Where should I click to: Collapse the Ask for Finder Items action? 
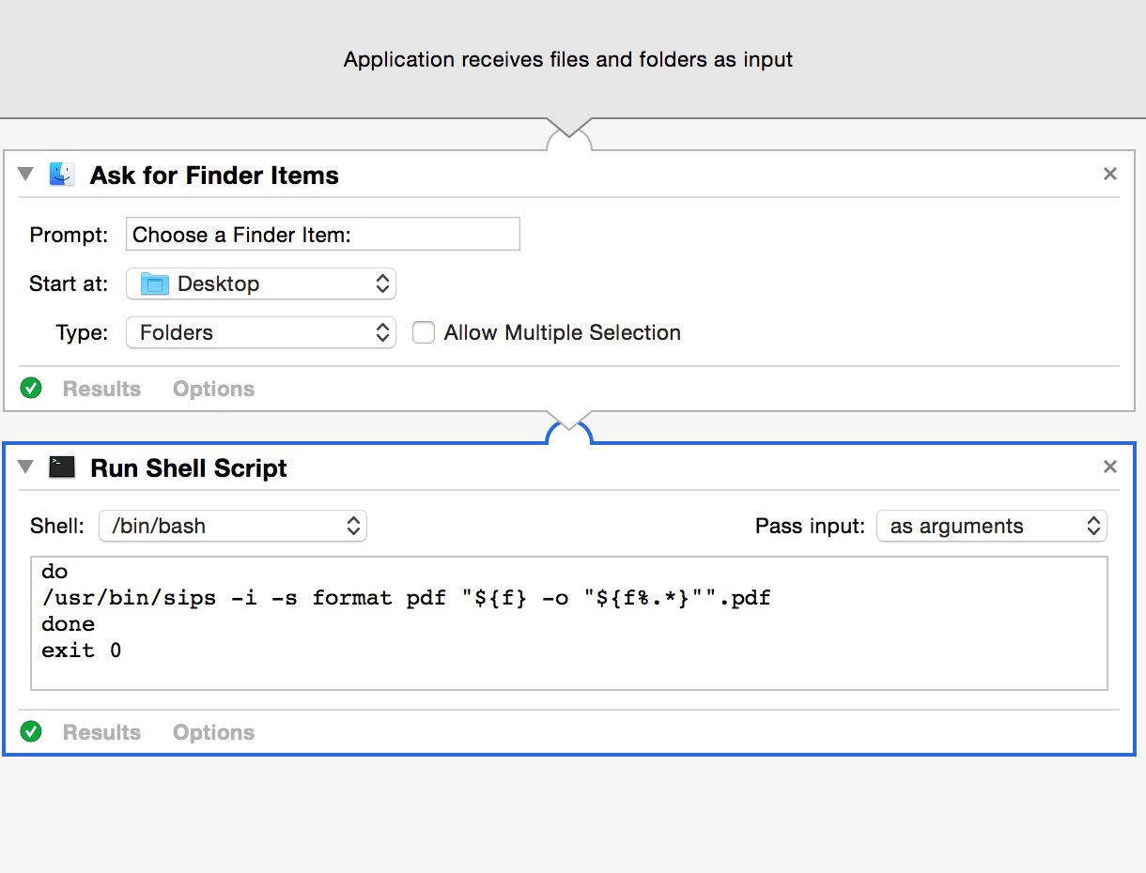26,175
